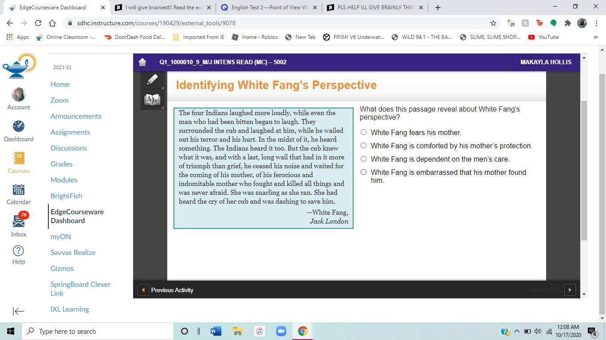Open Assignments in course menu
Screen dimensions: 606x340
coord(70,132)
